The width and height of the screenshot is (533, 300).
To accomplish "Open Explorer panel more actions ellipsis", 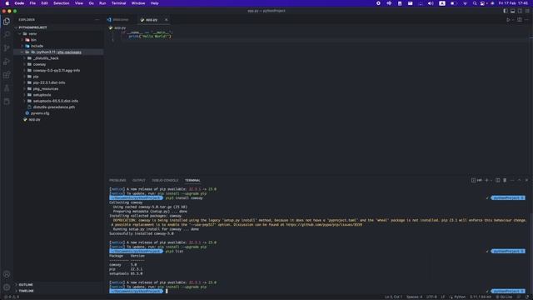I will point(97,20).
